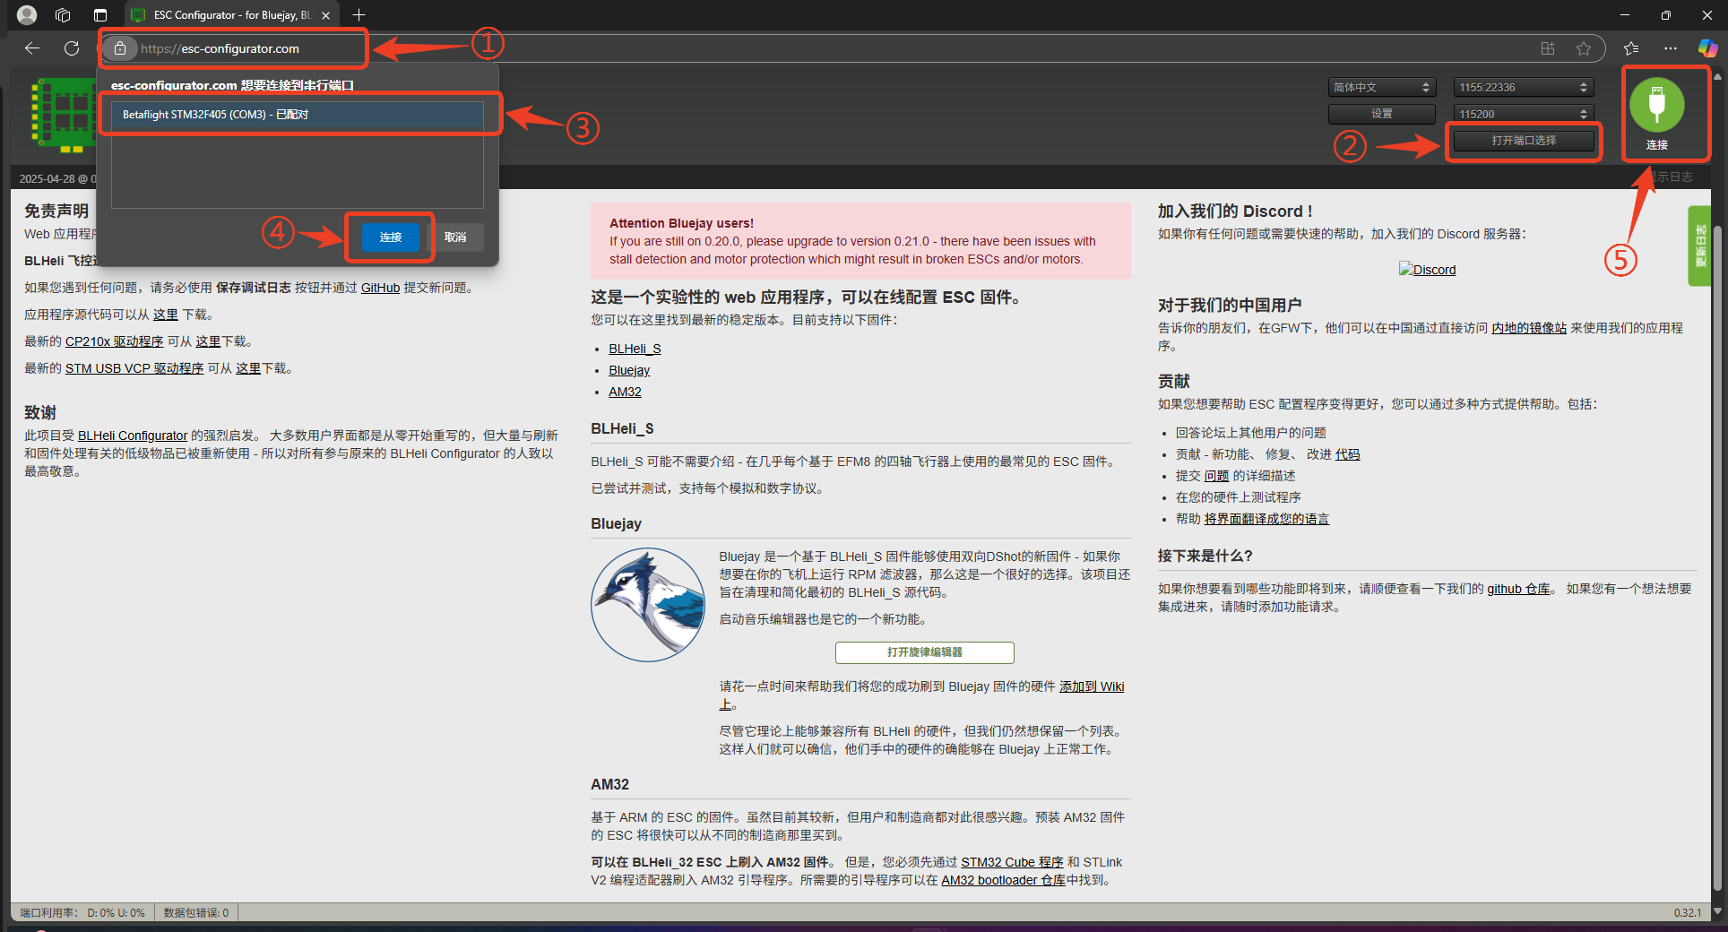Open the language dropdown 简体中文
The image size is (1728, 932).
click(x=1381, y=87)
